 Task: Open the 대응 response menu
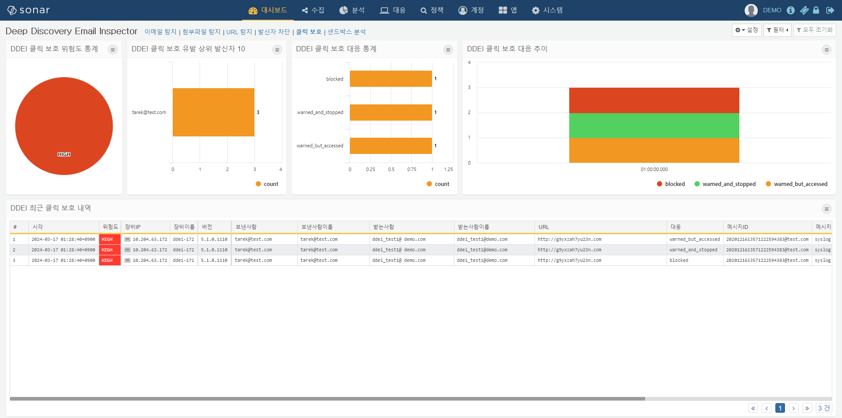pyautogui.click(x=393, y=10)
